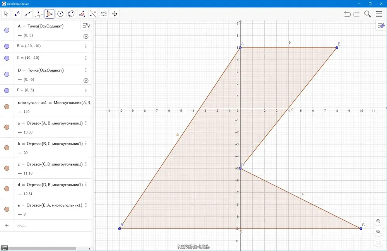Viewport: 387px width, 251px height.
Task: Select the Line through two points tool
Action: pos(28,14)
